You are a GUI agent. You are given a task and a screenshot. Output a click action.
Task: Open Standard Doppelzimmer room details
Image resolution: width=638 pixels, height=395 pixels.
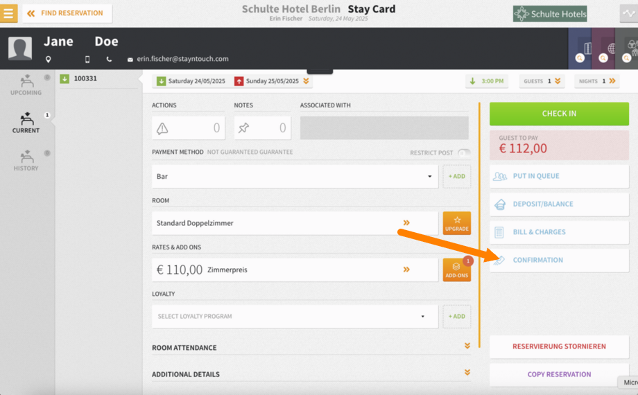(x=295, y=223)
